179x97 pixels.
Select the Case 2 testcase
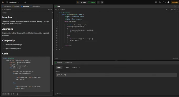point(67,67)
